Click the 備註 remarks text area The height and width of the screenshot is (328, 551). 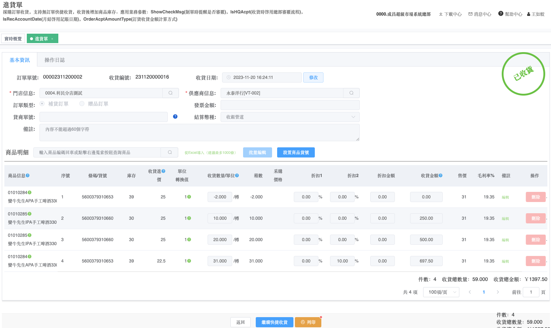click(x=199, y=133)
